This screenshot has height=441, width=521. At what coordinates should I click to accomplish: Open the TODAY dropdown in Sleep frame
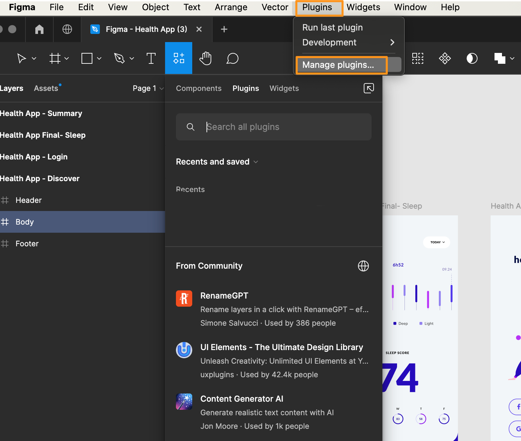pyautogui.click(x=437, y=242)
